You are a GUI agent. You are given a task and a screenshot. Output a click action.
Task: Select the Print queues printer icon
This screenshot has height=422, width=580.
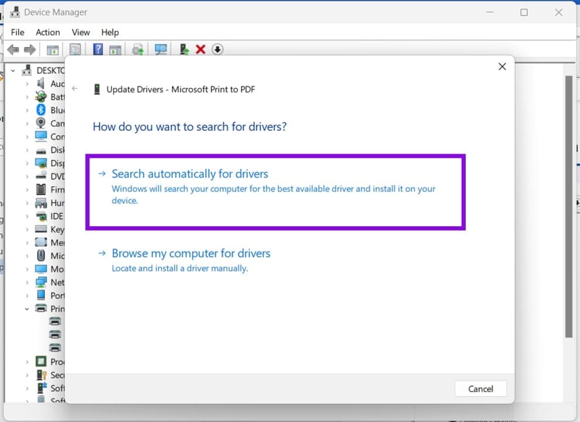[40, 308]
